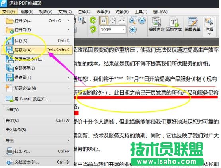This screenshot has width=221, height=168.
Task: Click the zoom out minus icon
Action: [x=142, y=20]
